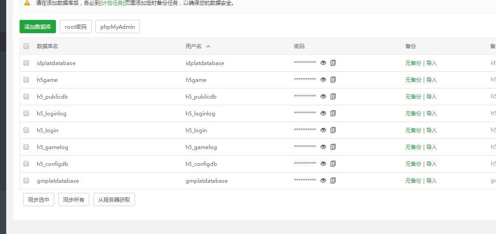Copy the h5_configdb password

coord(333,164)
